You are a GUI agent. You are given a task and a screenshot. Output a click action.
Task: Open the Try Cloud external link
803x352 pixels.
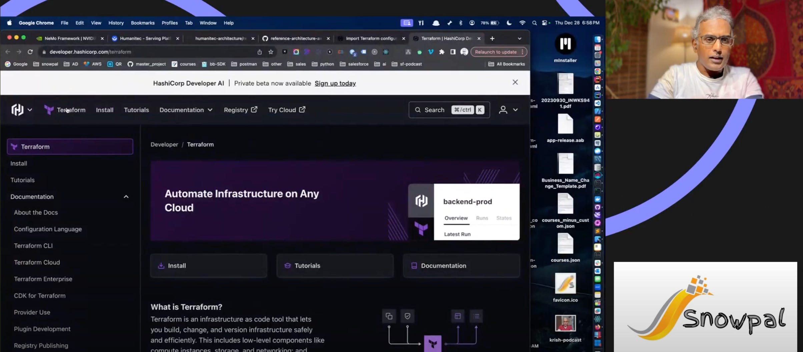287,110
